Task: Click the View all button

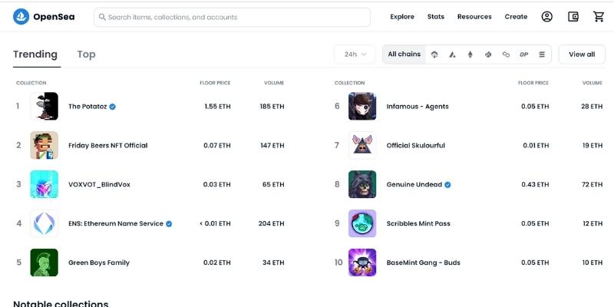Action: (581, 54)
